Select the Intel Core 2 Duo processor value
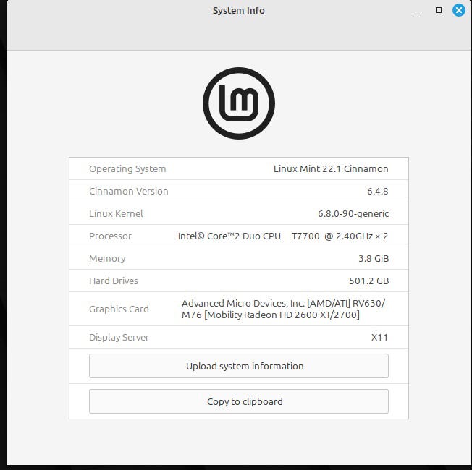The image size is (472, 470). click(283, 236)
